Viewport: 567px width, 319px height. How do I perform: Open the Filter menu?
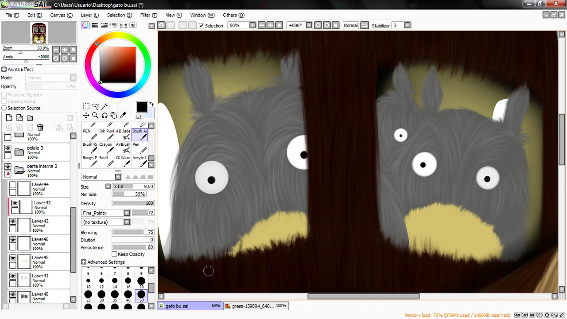tap(148, 15)
